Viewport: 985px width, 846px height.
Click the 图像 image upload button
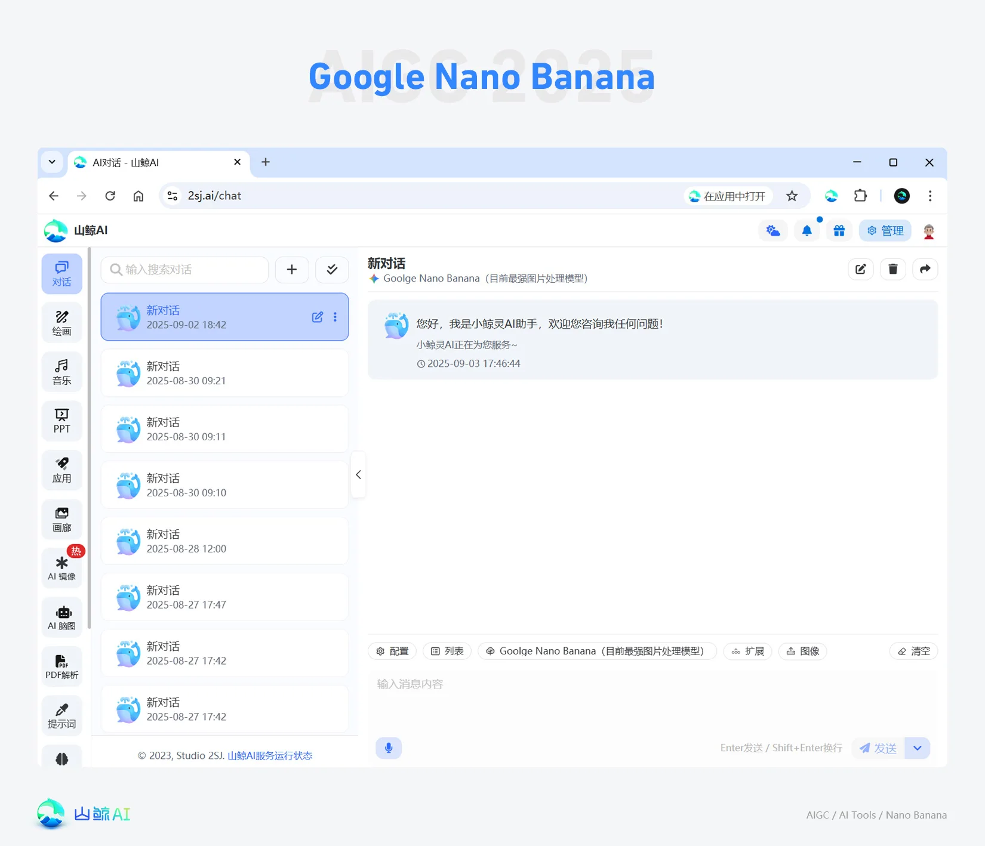click(x=803, y=651)
